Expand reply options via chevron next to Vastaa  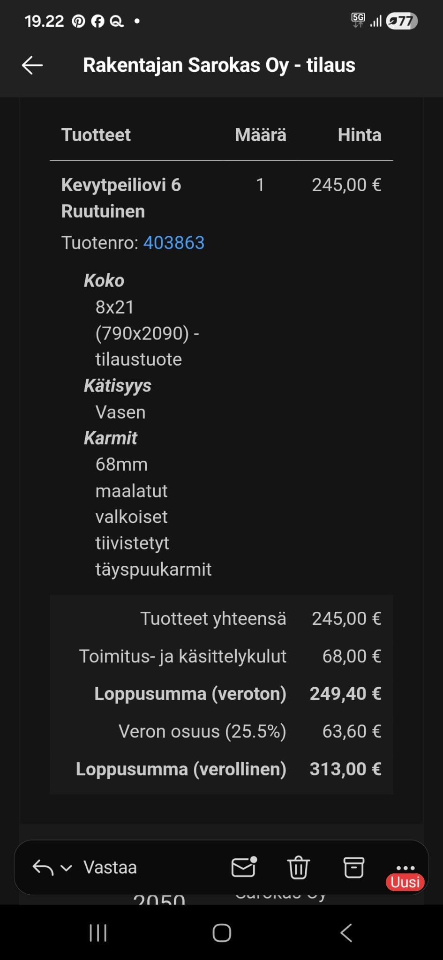click(66, 868)
